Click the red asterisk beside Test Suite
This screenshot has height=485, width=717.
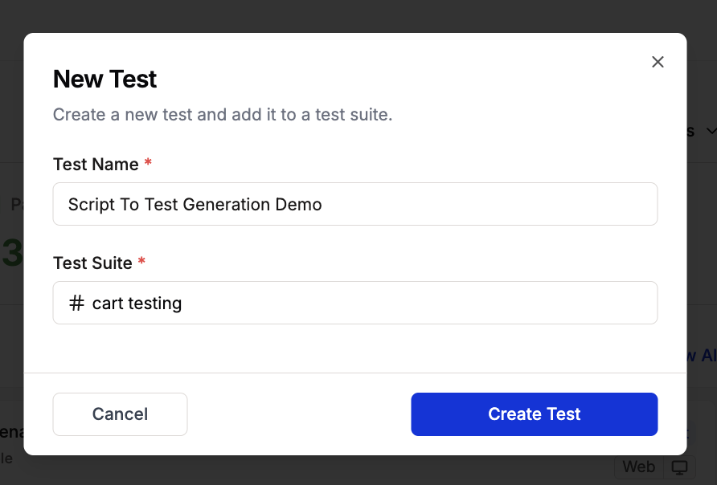[141, 263]
